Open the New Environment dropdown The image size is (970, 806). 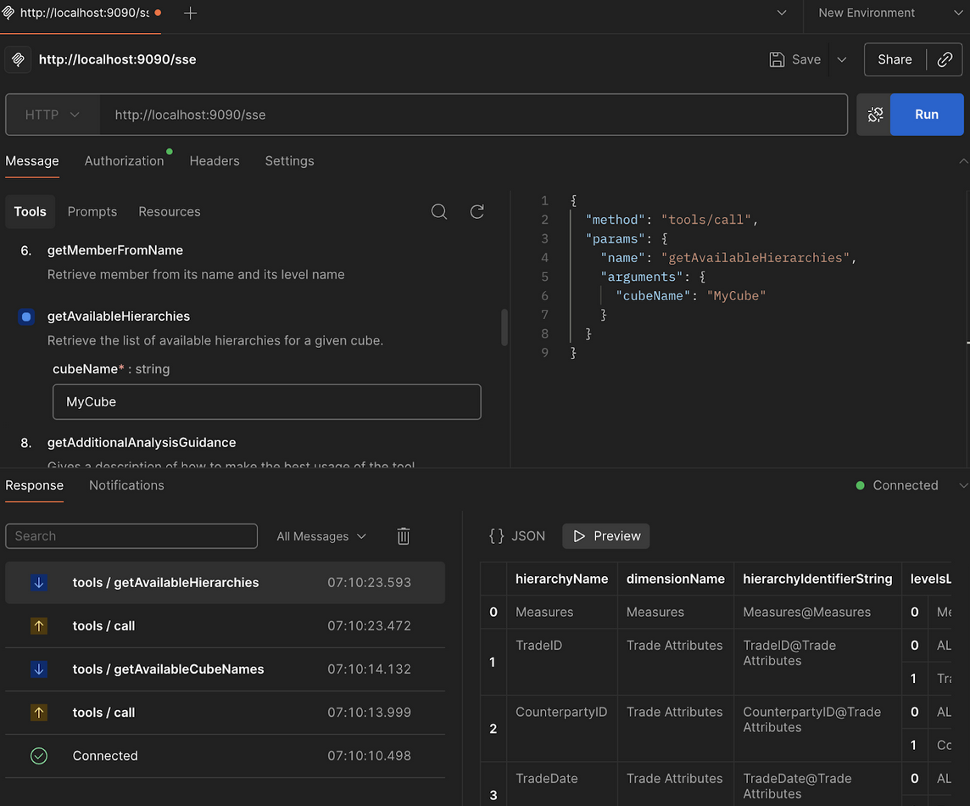[x=890, y=13]
